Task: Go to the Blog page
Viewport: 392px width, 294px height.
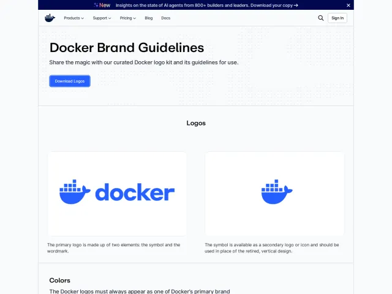Action: coord(148,18)
